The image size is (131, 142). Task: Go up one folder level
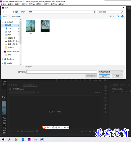[x=13, y=12]
